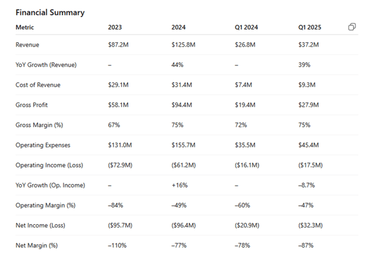Click the 2024 column header
Screen dimensions: 365x260
pyautogui.click(x=179, y=27)
